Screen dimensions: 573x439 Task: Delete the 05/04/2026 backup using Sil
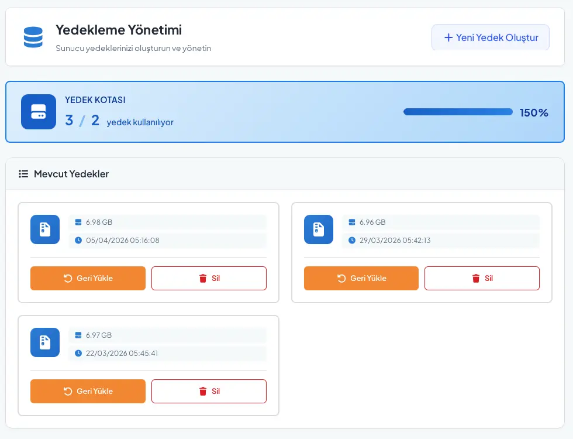point(209,279)
